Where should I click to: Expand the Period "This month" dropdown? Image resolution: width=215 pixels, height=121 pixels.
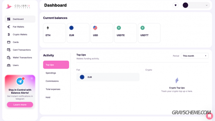(x=195, y=56)
